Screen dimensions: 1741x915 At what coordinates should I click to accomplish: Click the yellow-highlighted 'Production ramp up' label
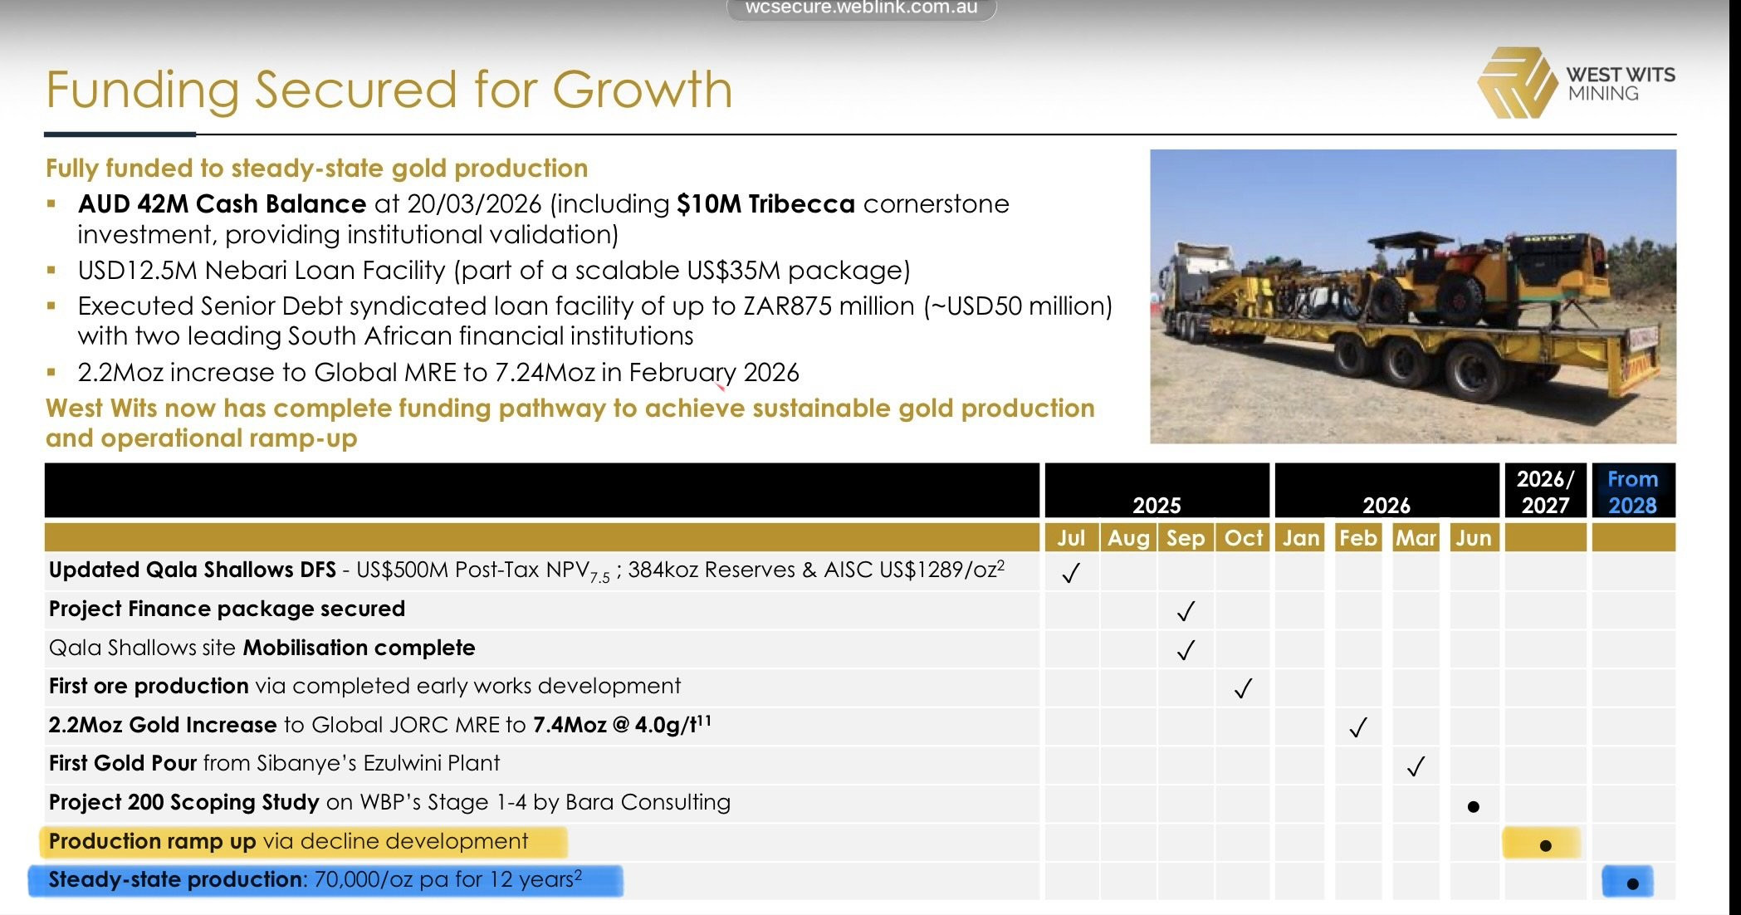coord(304,842)
